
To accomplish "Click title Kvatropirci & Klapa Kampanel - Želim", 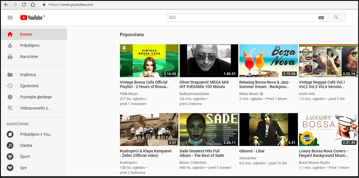I will [146, 153].
